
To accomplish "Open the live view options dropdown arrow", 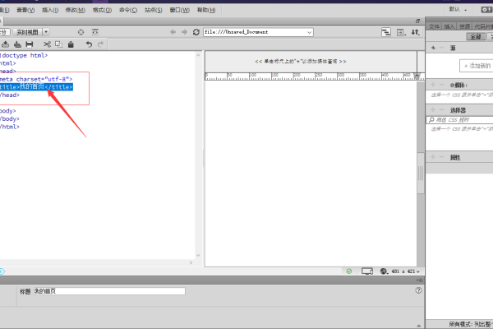I will coord(45,32).
